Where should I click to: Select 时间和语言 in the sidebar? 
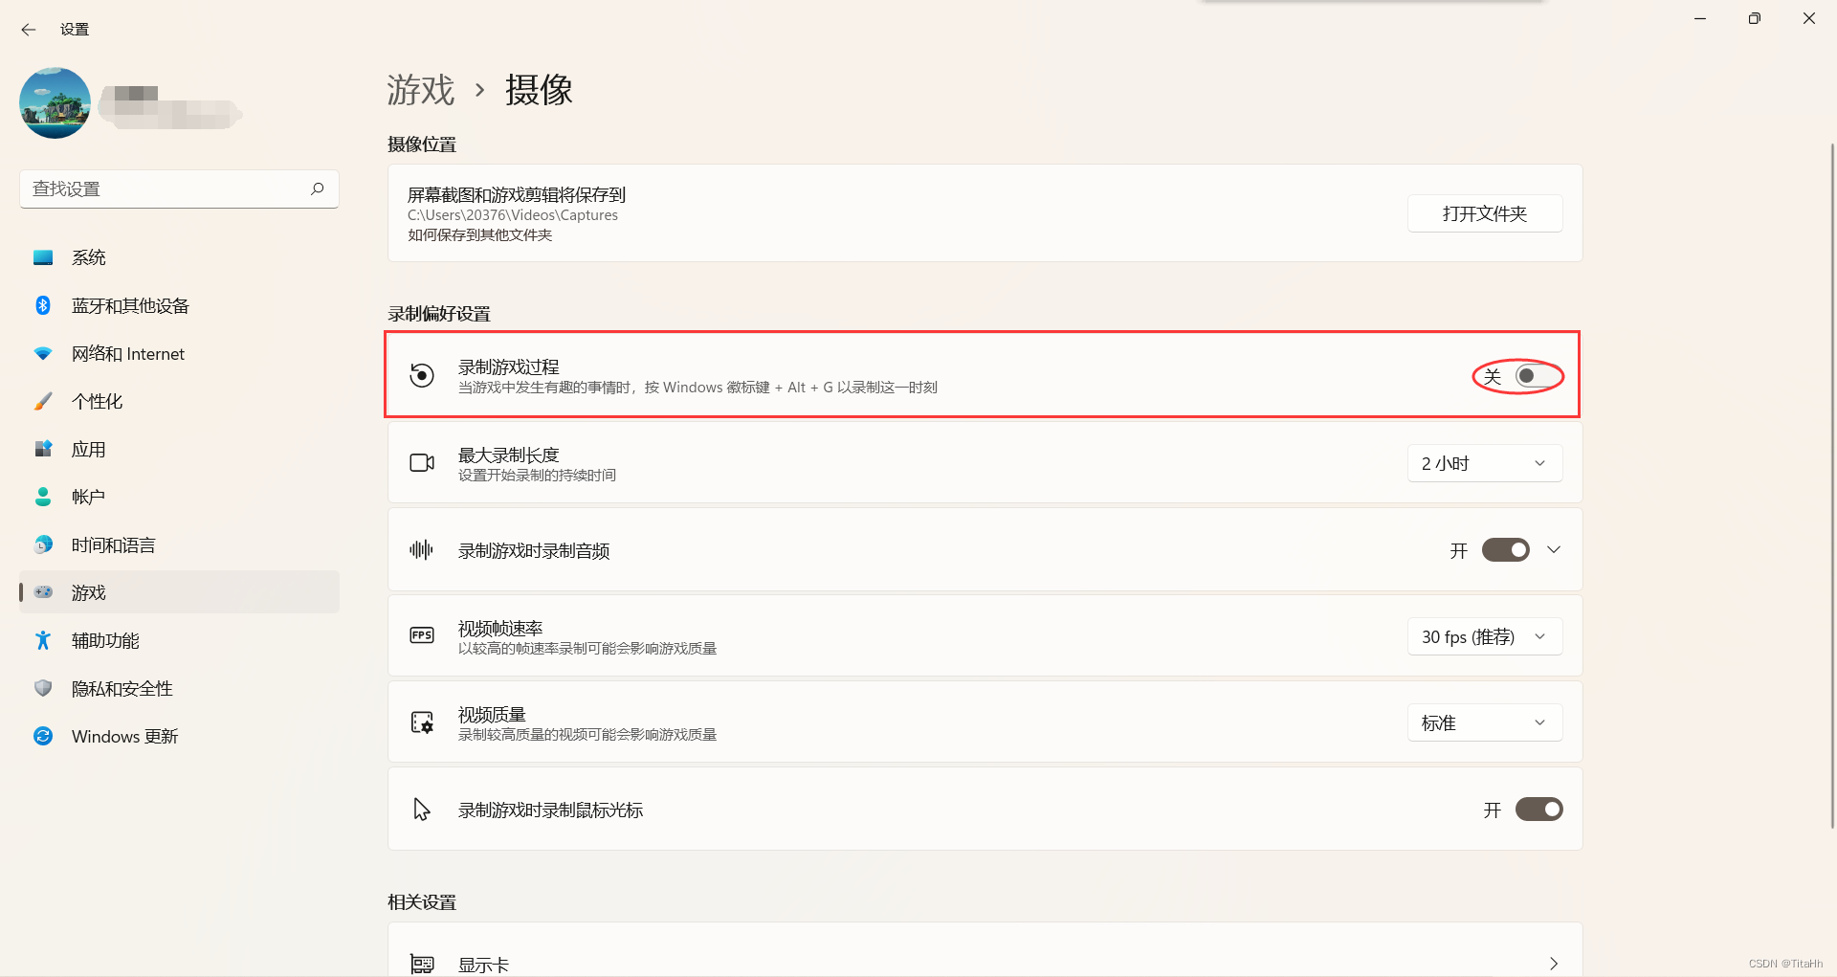coord(179,544)
